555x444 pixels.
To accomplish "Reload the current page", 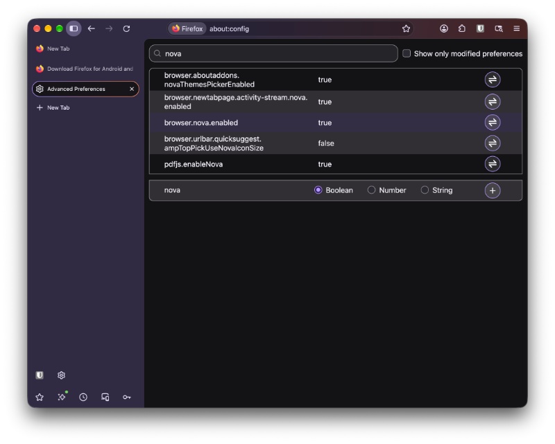I will (126, 28).
